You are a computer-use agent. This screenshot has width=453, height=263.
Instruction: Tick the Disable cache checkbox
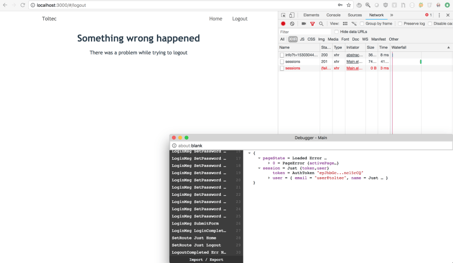point(430,24)
